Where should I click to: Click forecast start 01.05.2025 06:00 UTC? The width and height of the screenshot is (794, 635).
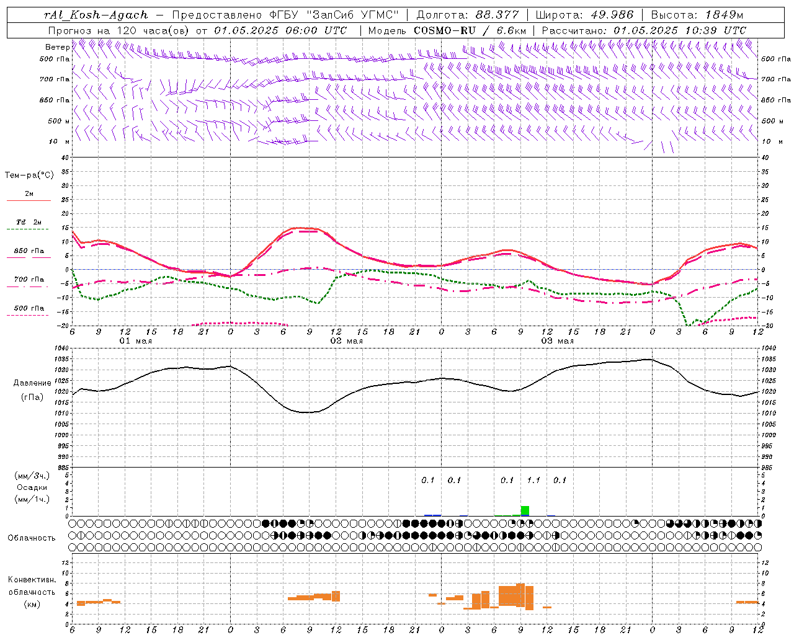[x=281, y=30]
